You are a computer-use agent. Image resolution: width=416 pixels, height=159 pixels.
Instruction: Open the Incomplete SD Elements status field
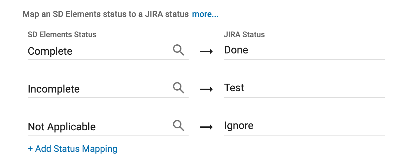coord(98,89)
